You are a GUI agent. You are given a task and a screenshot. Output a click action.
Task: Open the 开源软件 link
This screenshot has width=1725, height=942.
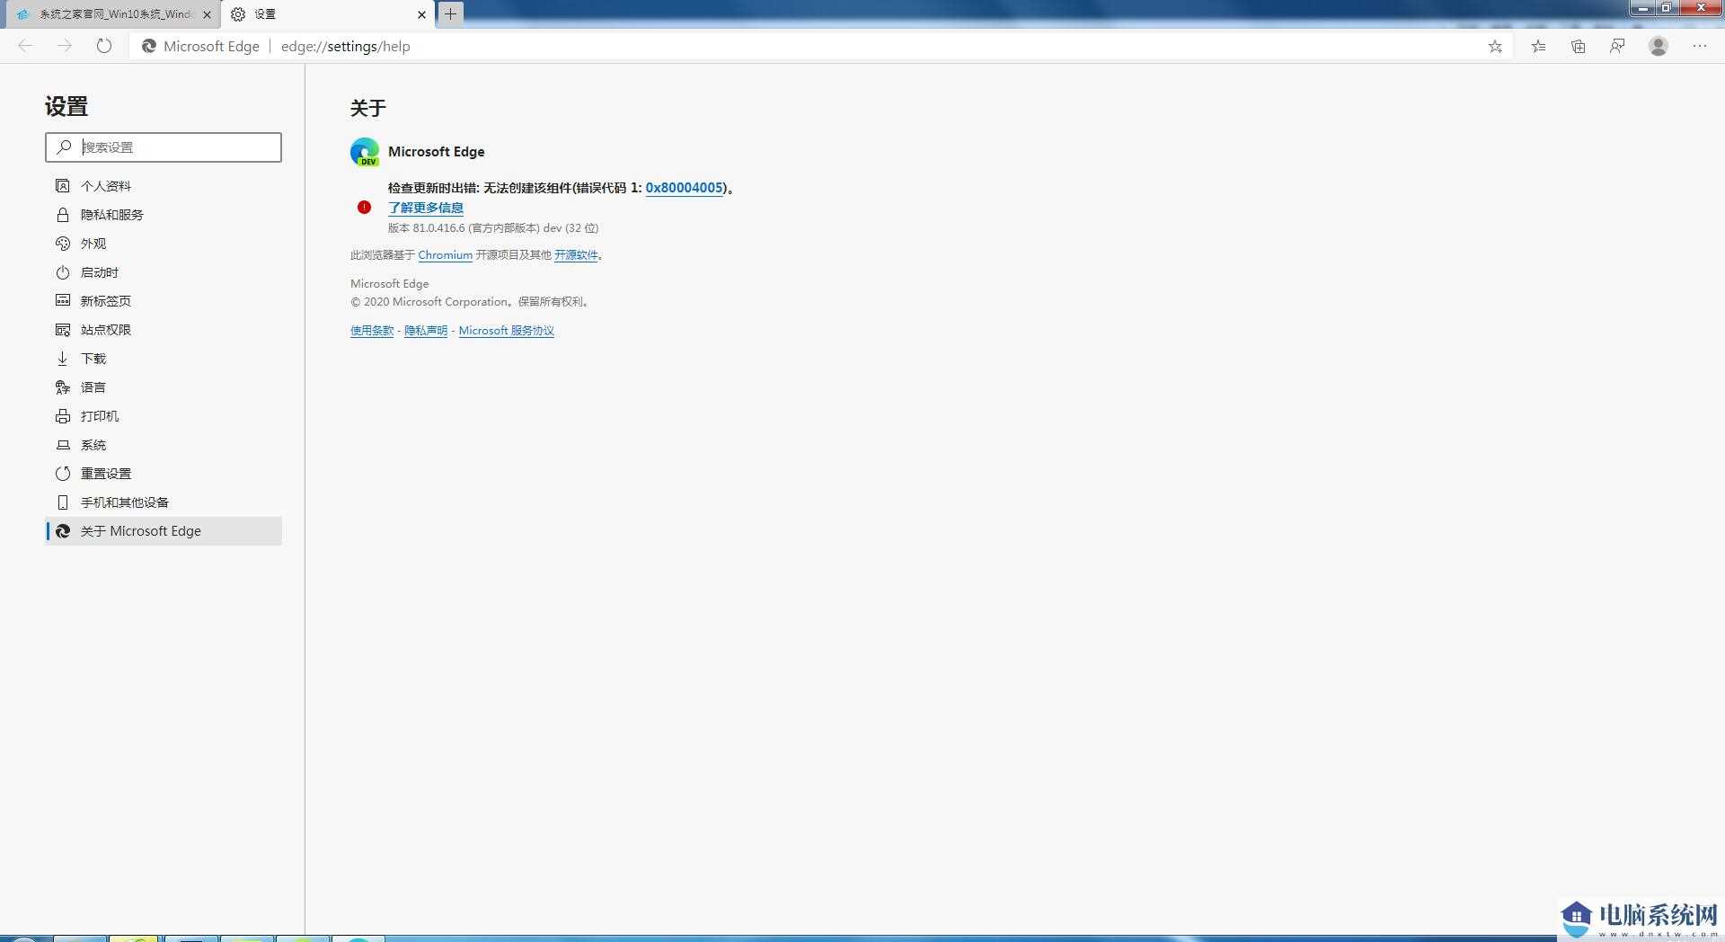click(576, 255)
